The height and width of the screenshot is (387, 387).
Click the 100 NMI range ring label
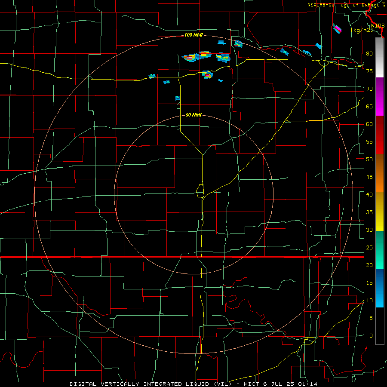[x=193, y=35]
